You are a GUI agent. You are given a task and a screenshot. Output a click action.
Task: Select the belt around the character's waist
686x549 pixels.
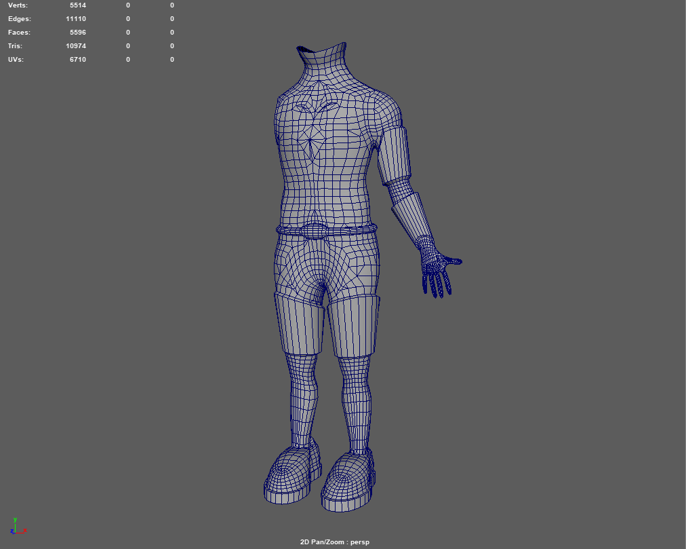(x=327, y=231)
